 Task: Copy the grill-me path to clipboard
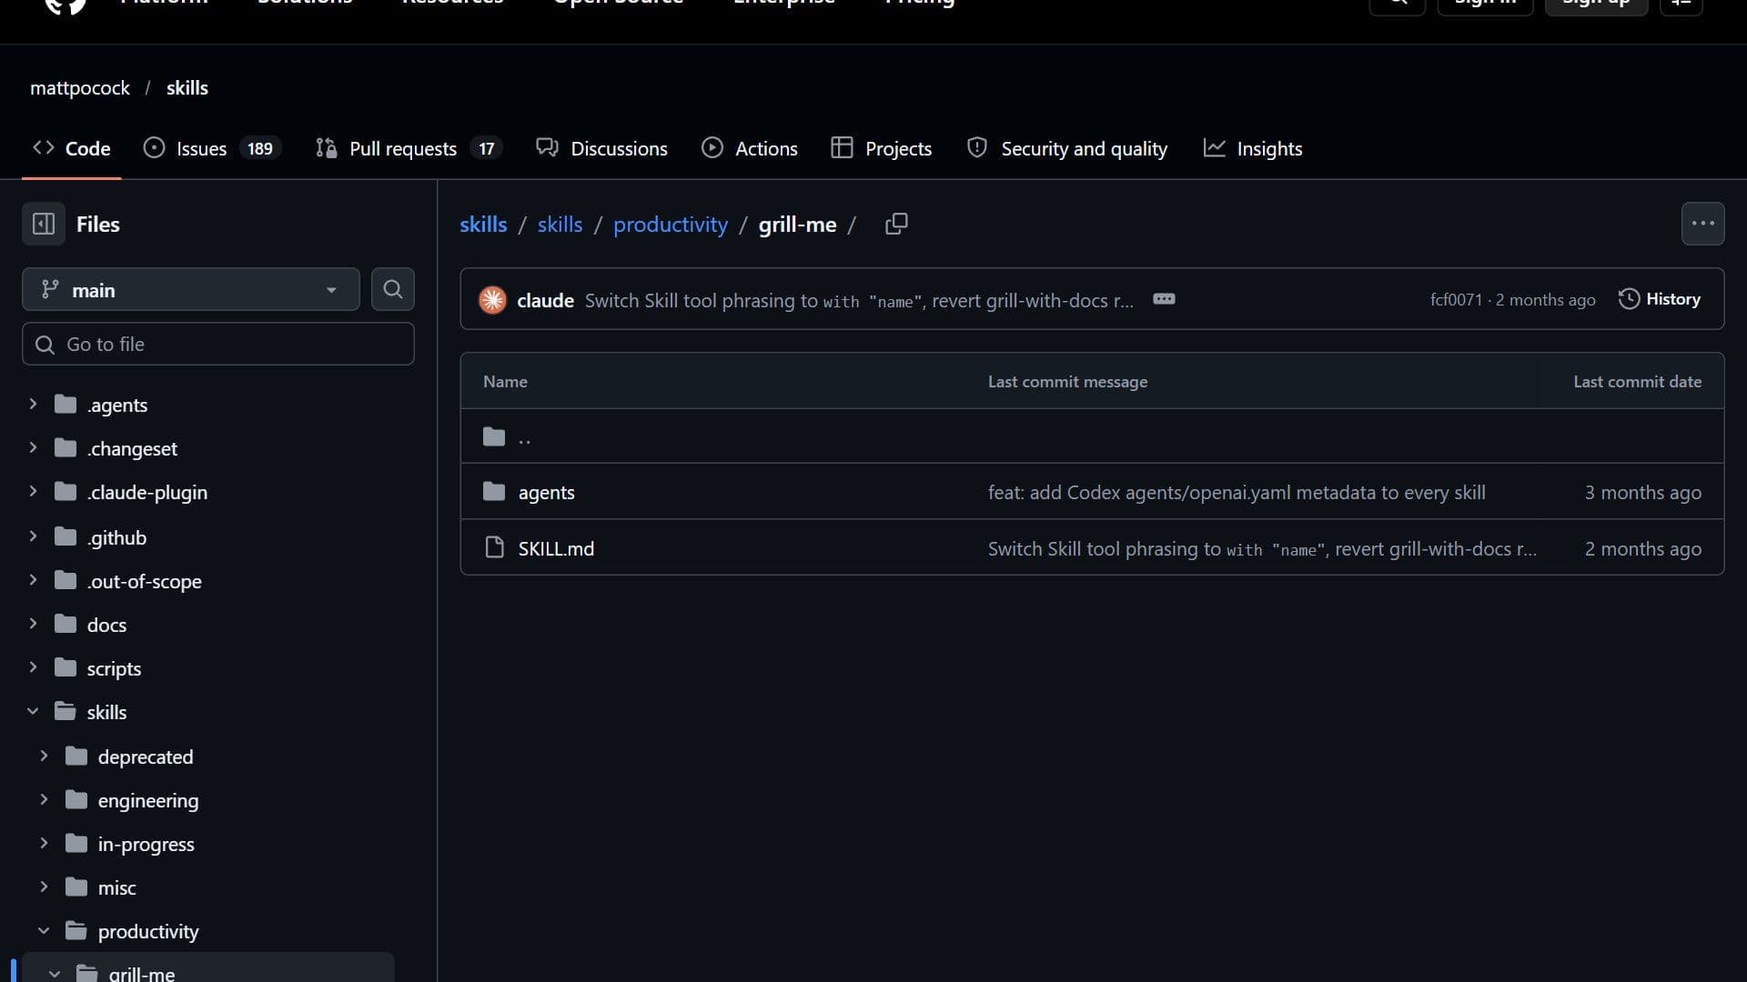coord(896,224)
